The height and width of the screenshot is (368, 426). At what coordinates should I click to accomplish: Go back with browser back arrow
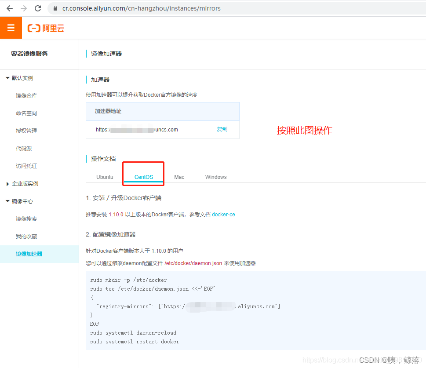10,8
